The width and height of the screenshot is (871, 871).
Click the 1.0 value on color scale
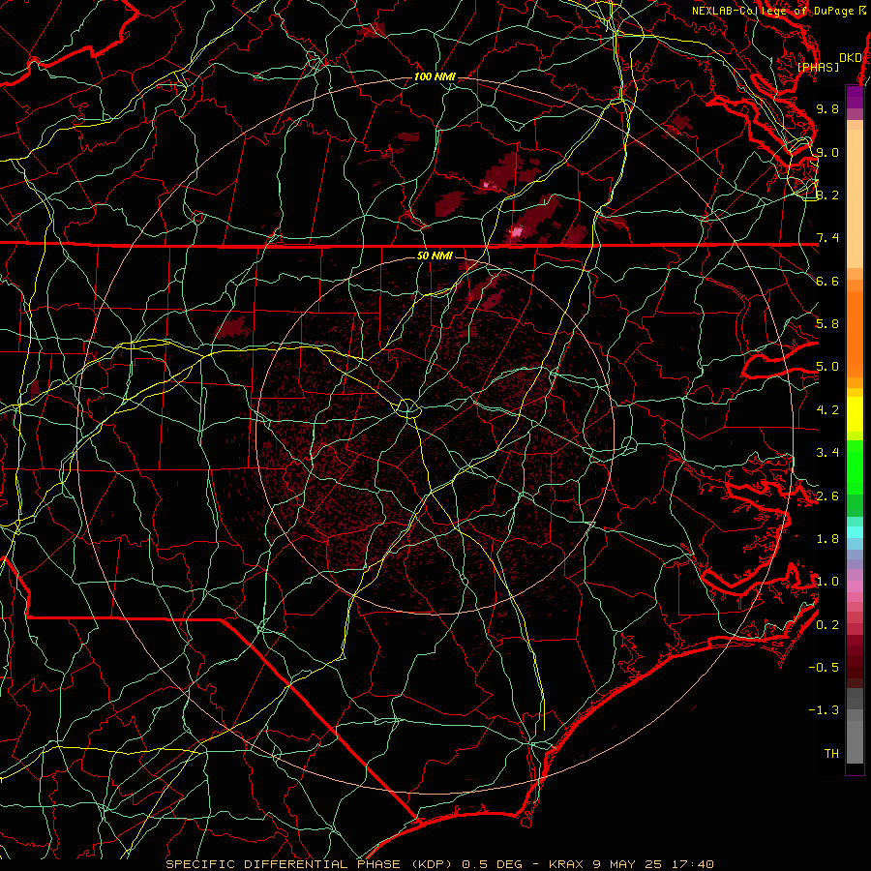(827, 582)
